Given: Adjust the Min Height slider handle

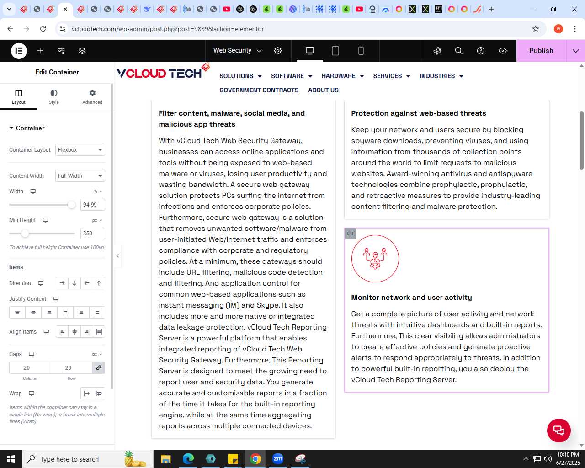Looking at the screenshot, I should 25,234.
